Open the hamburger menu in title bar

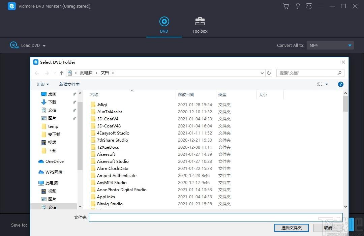point(321,6)
